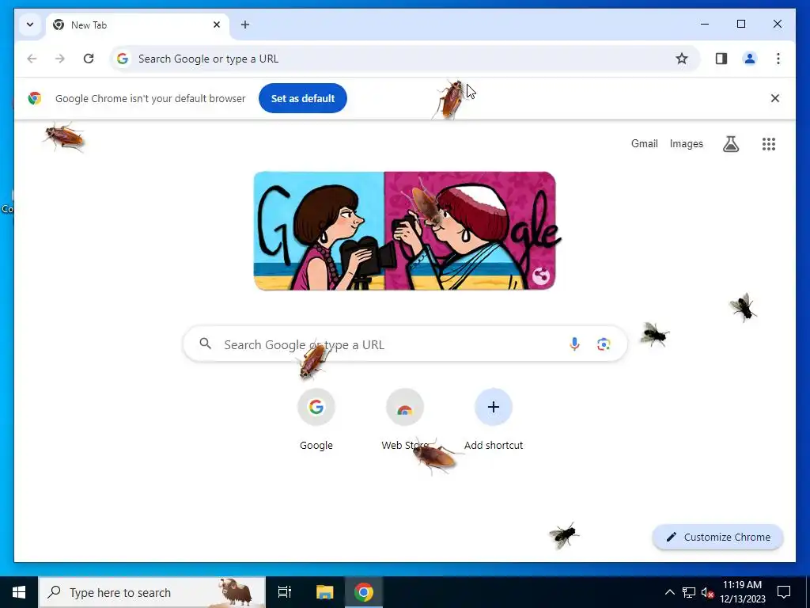Image resolution: width=810 pixels, height=608 pixels.
Task: Click the Google search box on page
Action: pos(405,344)
